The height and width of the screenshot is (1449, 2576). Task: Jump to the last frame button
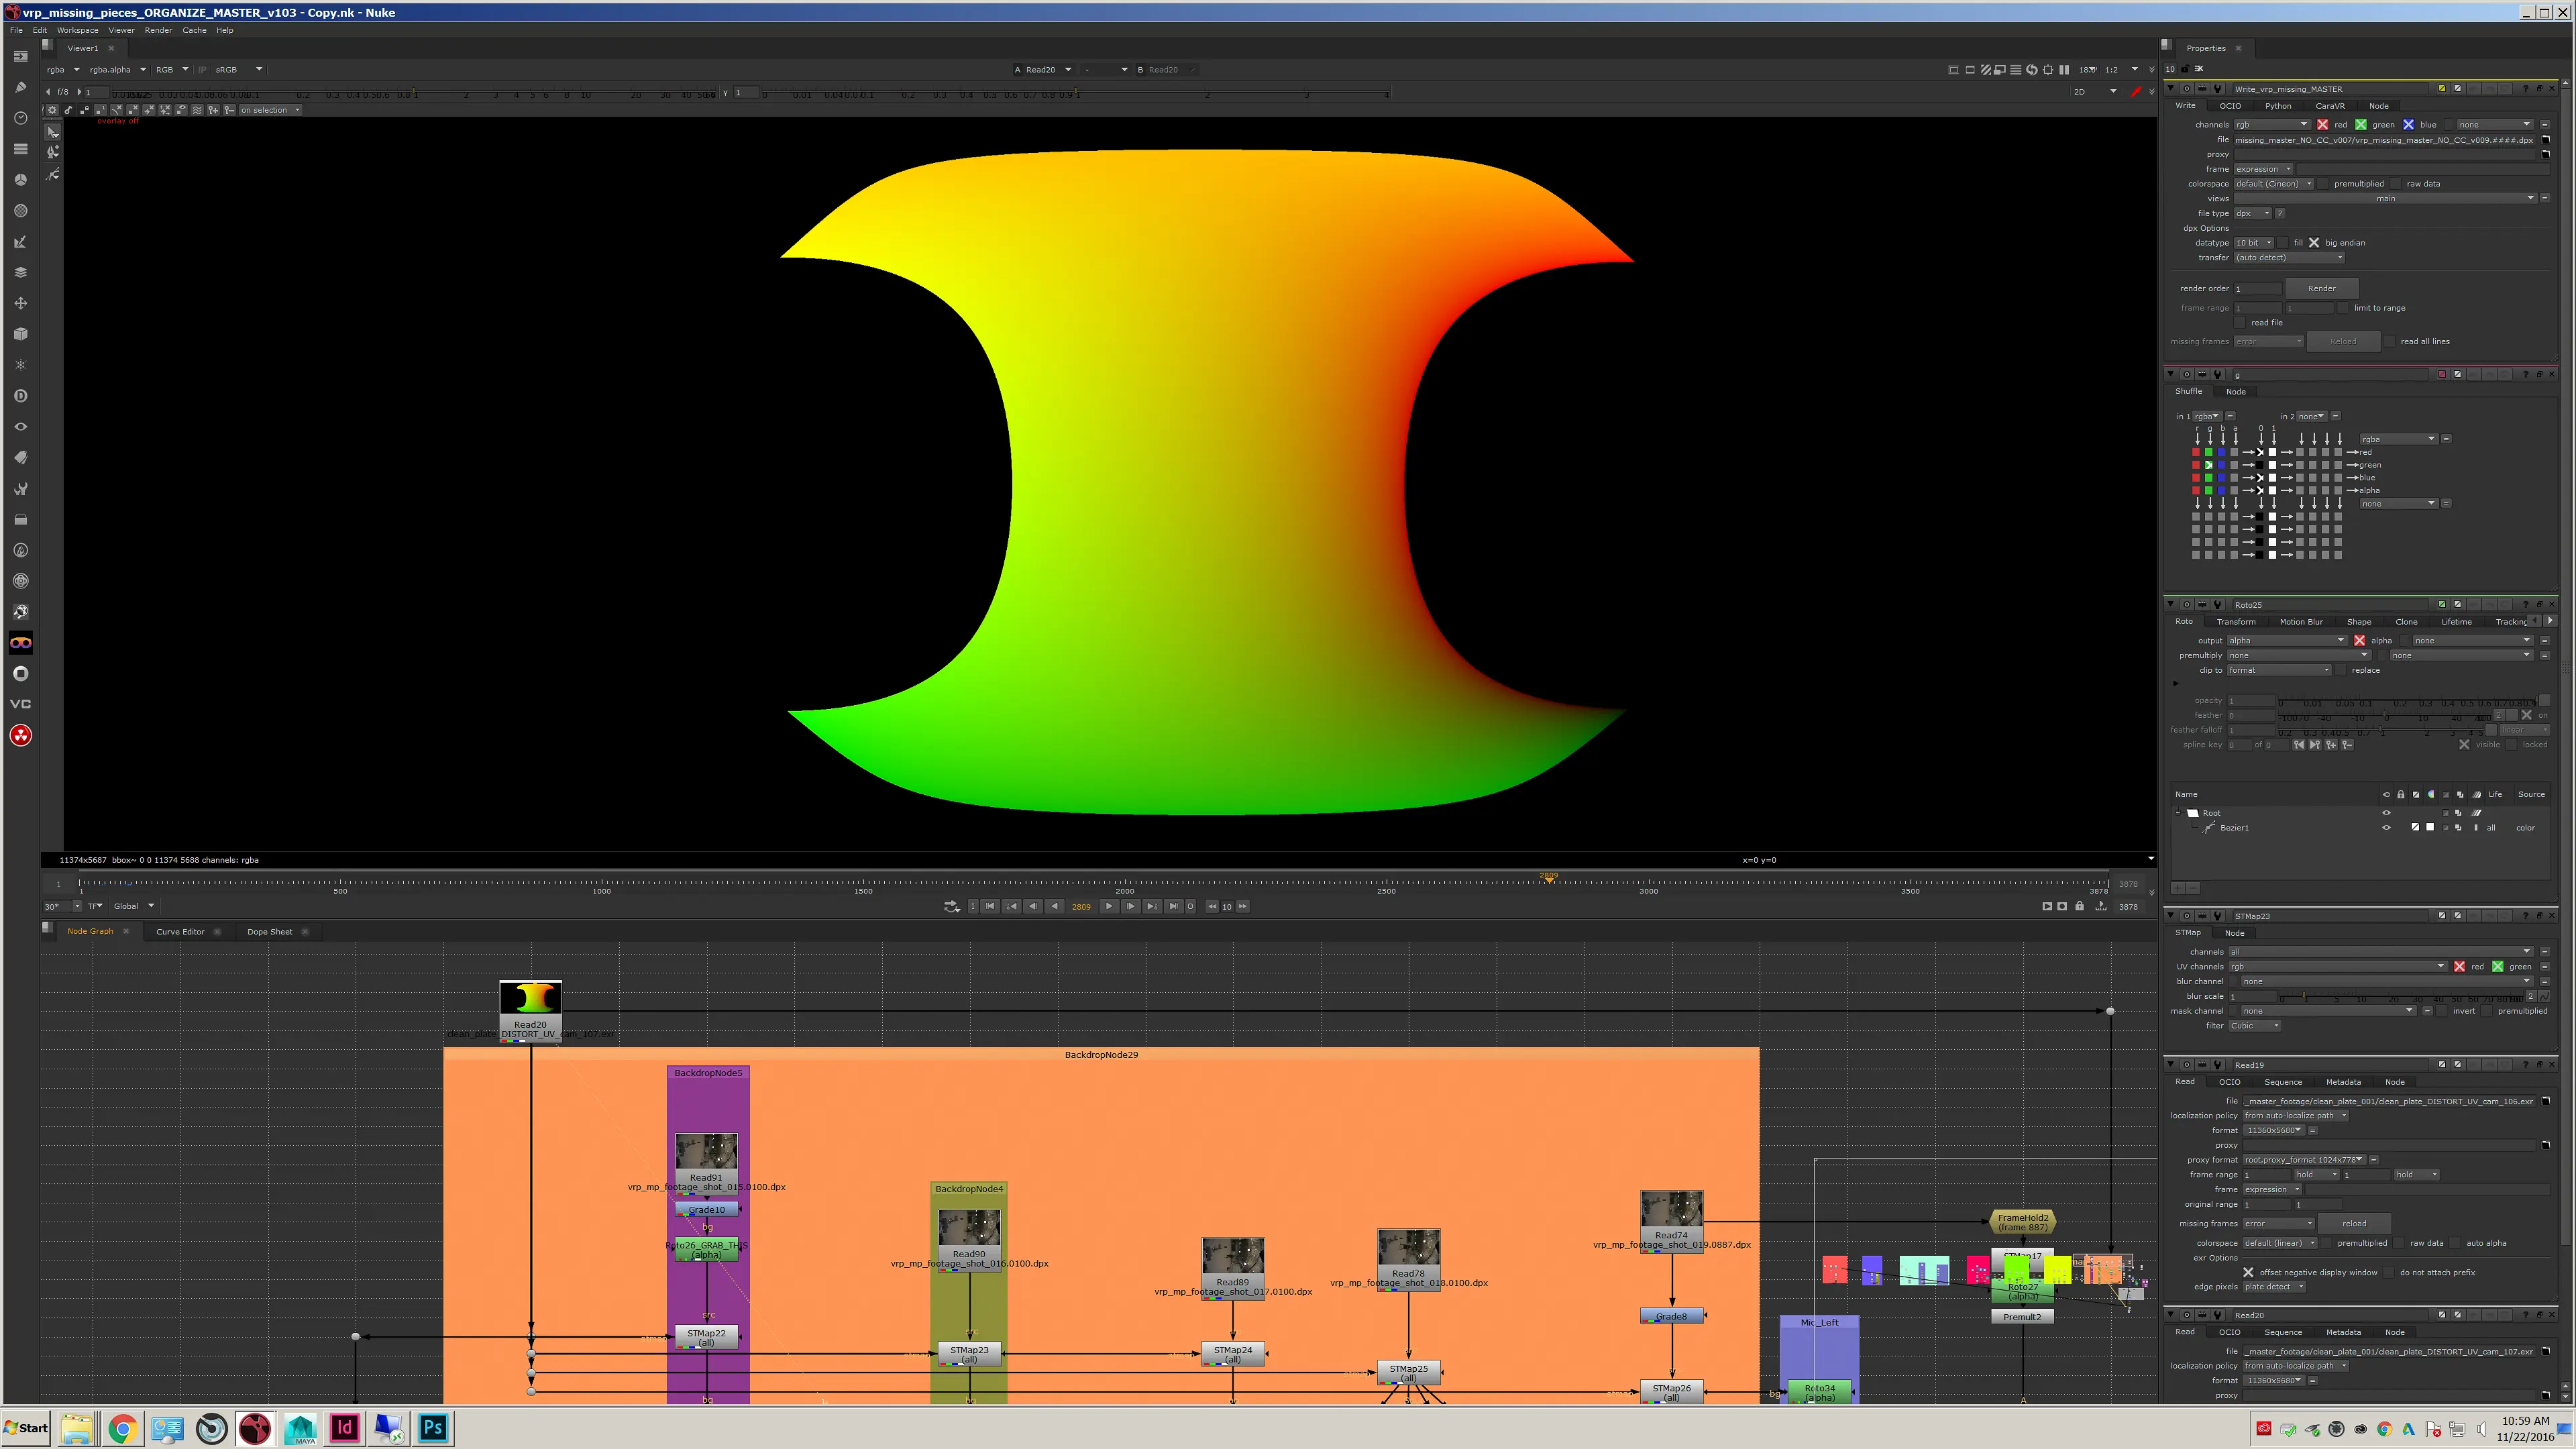click(x=1173, y=906)
